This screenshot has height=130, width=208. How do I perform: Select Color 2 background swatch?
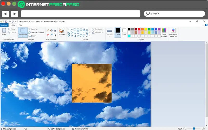[x=124, y=32]
